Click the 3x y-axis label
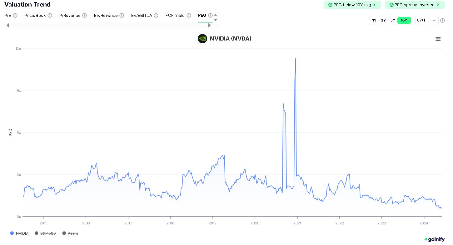The image size is (453, 245). [x=19, y=175]
